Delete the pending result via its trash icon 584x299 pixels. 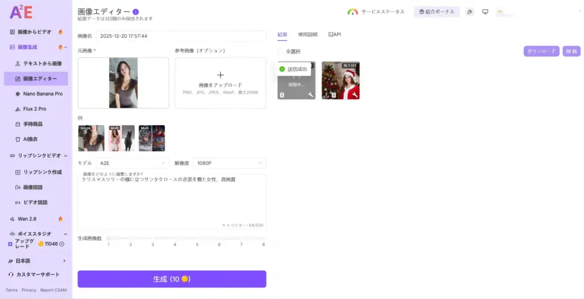(x=282, y=95)
